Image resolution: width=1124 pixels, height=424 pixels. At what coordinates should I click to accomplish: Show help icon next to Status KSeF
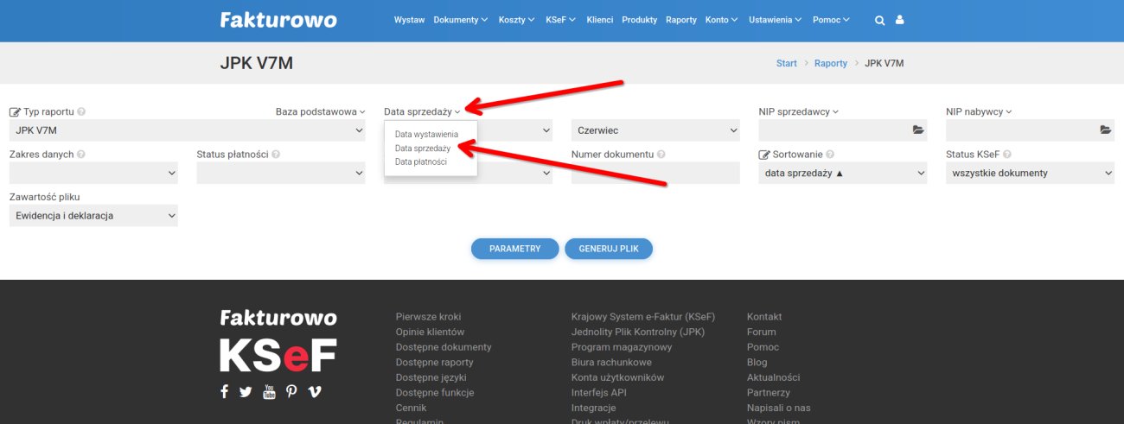[x=1006, y=155]
